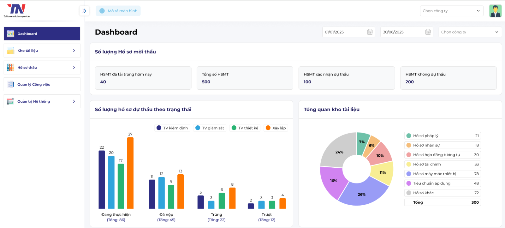
Task: Toggle the TV giám sát legend series
Action: coord(210,128)
